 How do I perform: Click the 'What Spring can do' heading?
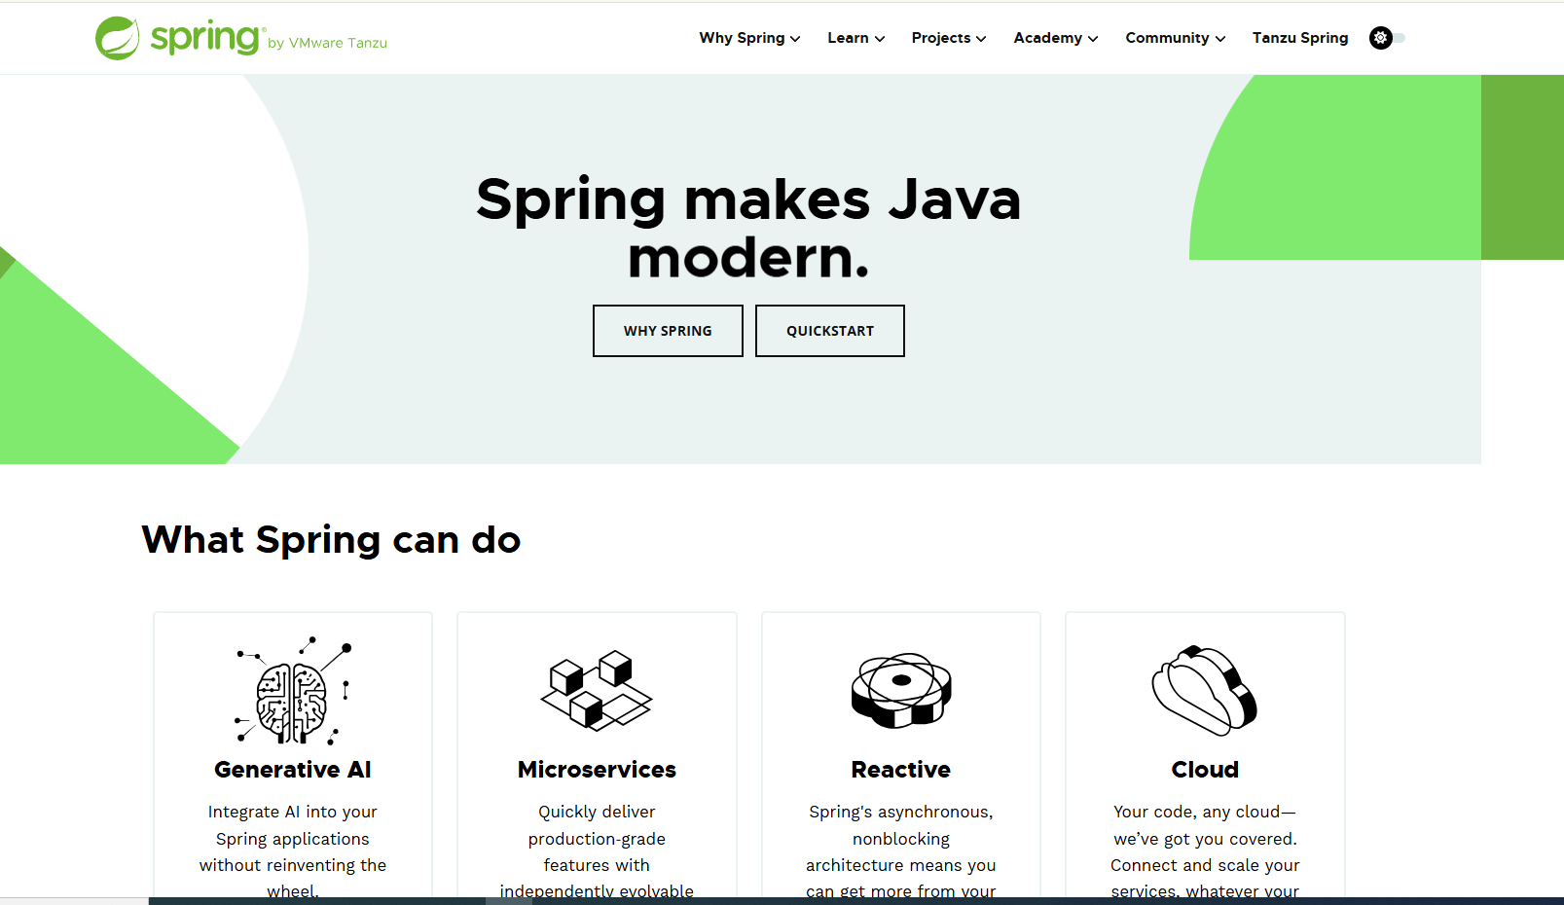(331, 539)
